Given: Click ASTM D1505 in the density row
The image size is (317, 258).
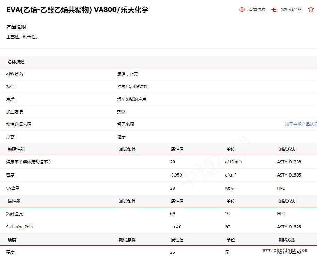Looking at the screenshot, I should pyautogui.click(x=289, y=175).
